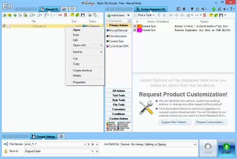Screen dimensions: 237x159
Task: Click the Request Customization button
Action: click(x=210, y=122)
